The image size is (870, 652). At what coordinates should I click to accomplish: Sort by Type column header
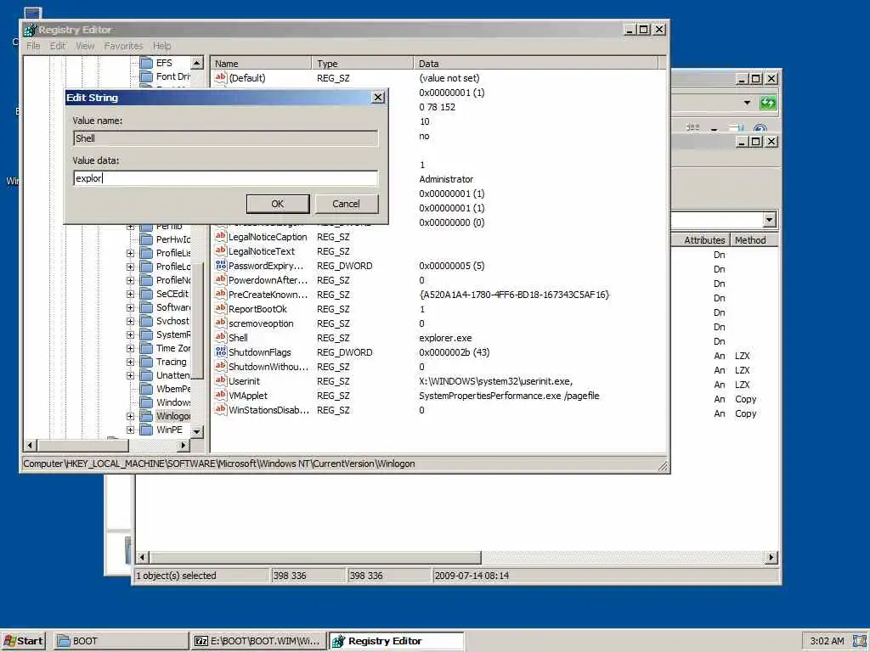point(362,63)
